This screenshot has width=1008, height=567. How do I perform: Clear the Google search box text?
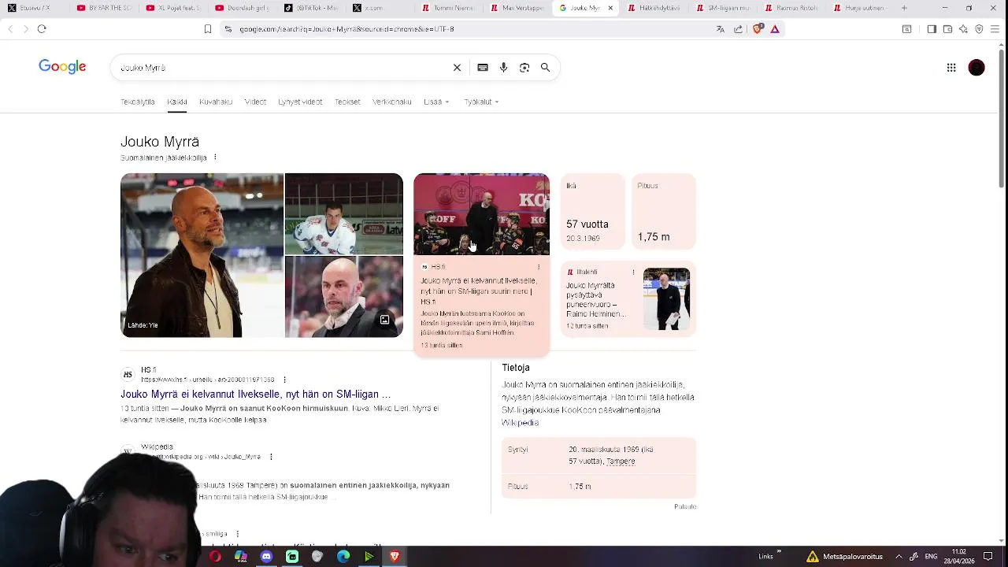[457, 68]
